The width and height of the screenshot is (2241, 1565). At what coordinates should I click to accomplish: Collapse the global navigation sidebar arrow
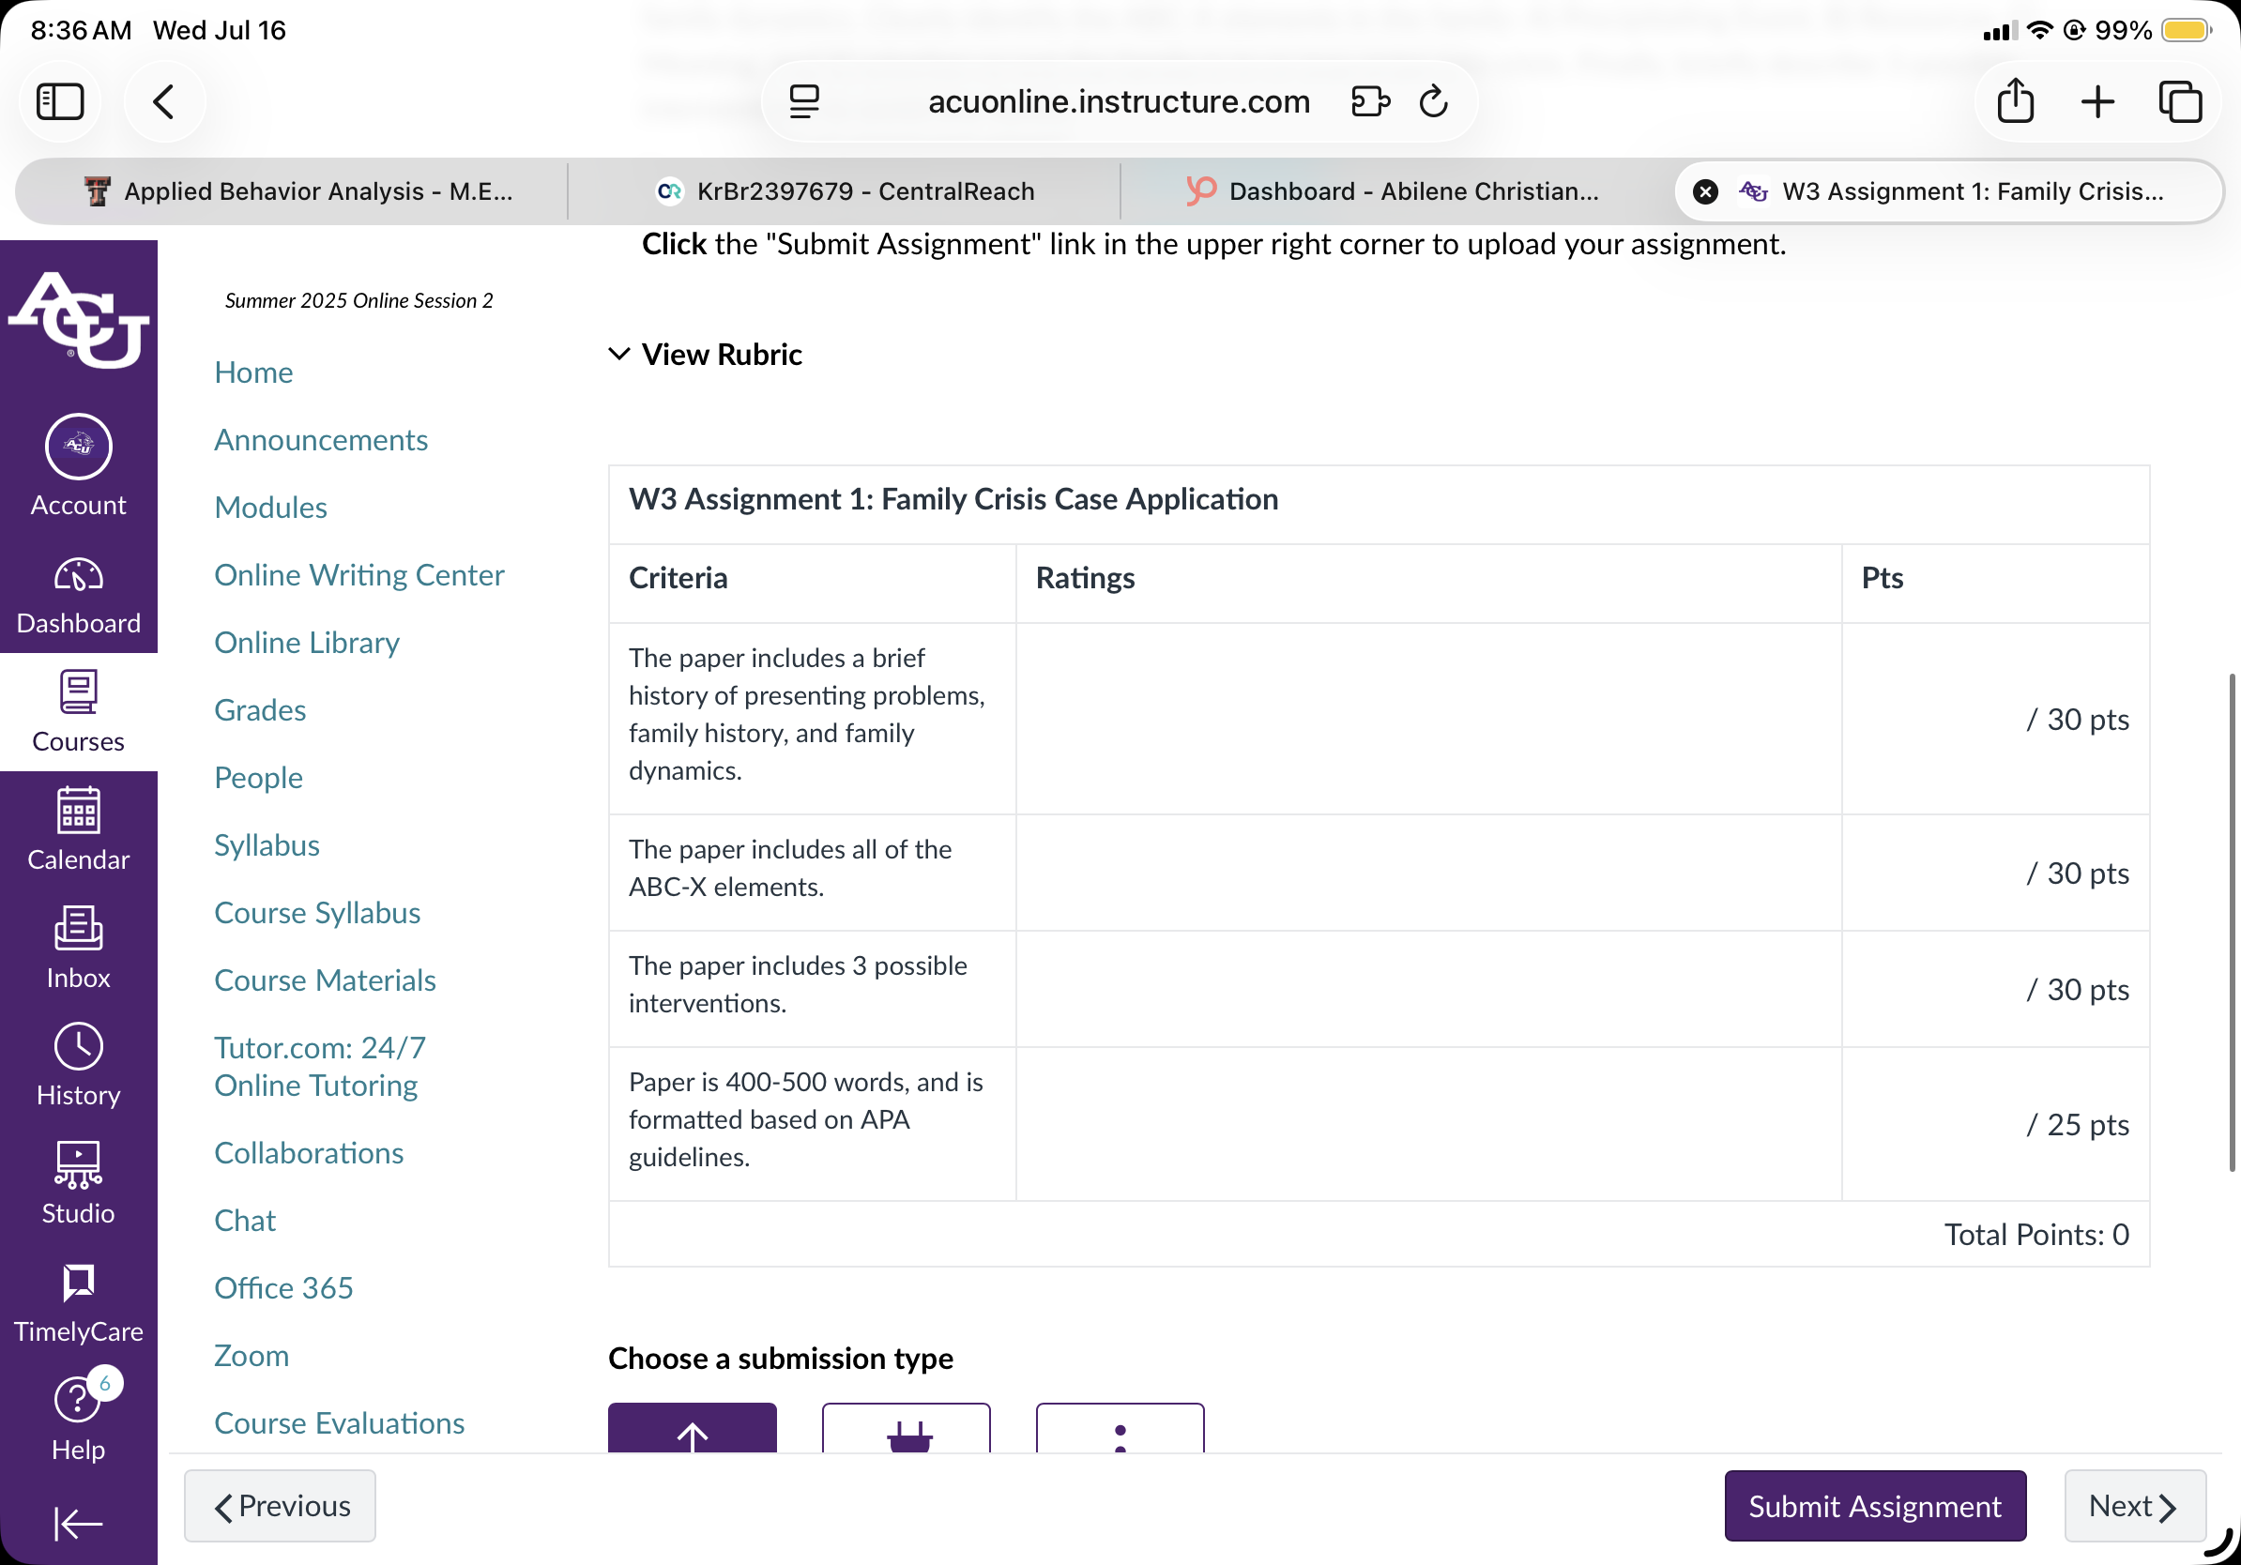[x=78, y=1523]
